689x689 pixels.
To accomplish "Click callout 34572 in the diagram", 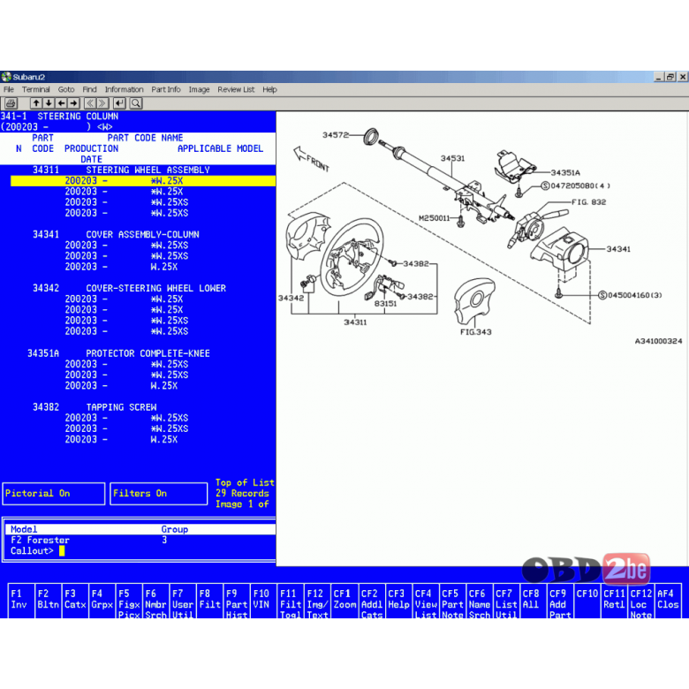I will click(x=336, y=135).
